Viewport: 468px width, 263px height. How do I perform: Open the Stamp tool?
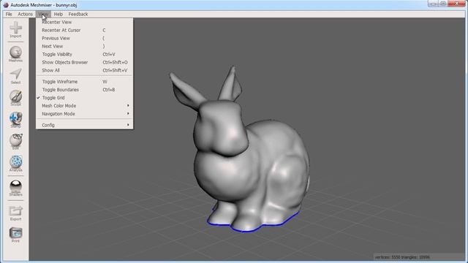click(x=15, y=120)
